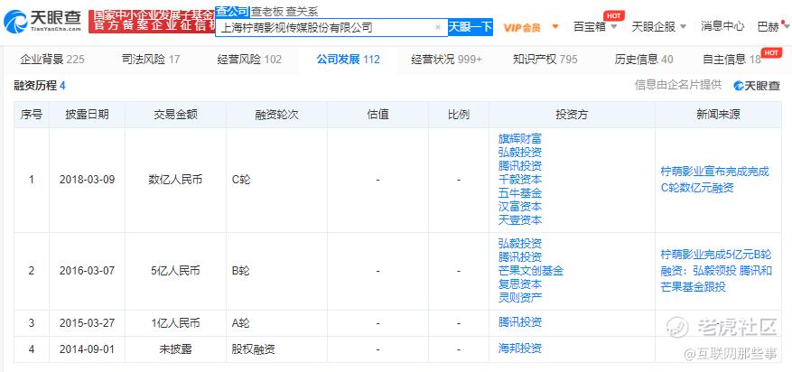Click the 新闻来源 column header
Image resolution: width=792 pixels, height=372 pixels.
(x=718, y=115)
